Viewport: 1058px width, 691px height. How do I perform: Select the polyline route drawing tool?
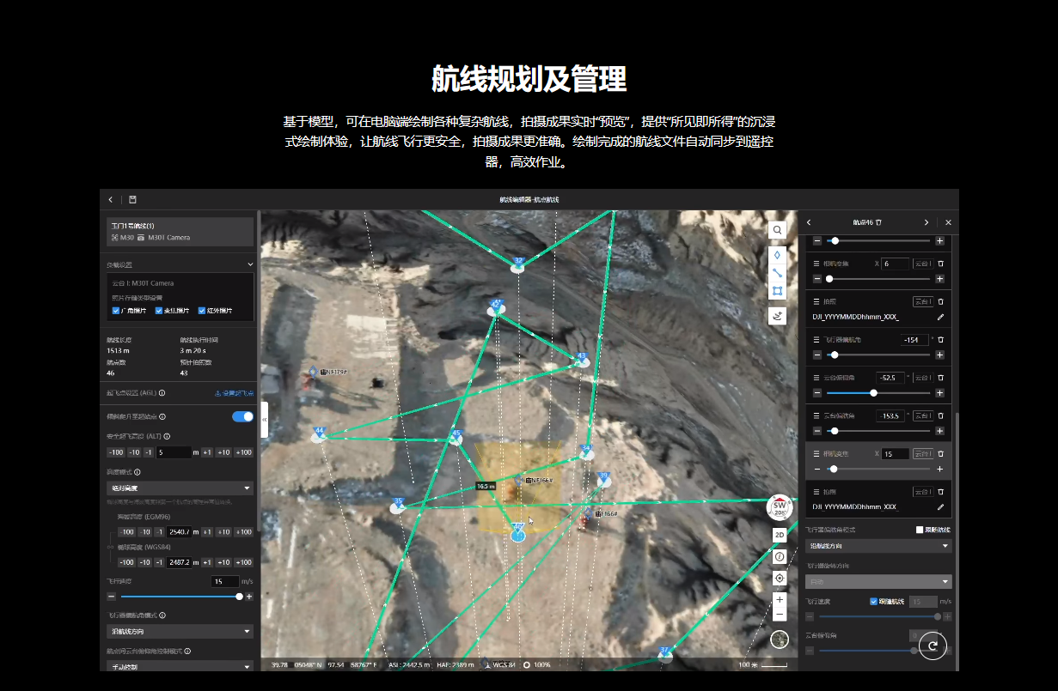tap(777, 273)
